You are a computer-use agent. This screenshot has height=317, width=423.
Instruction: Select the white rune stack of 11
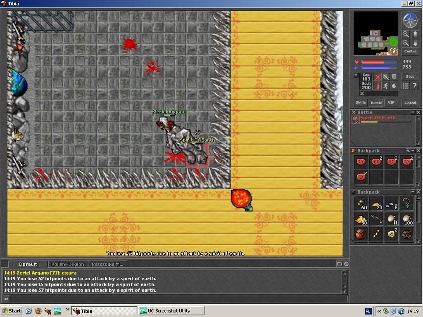coord(392,219)
